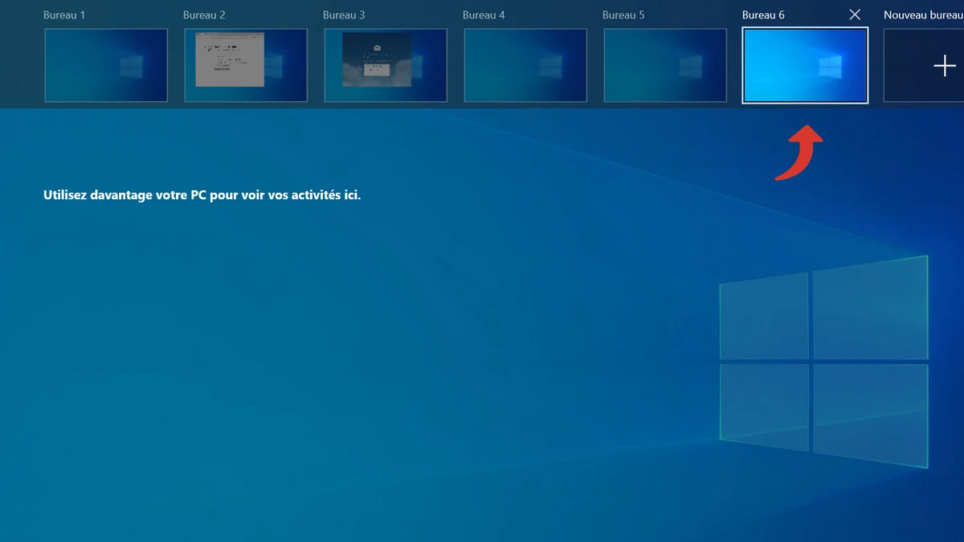Image resolution: width=964 pixels, height=542 pixels.
Task: Open Bureau 2 with its application windows
Action: pos(245,65)
